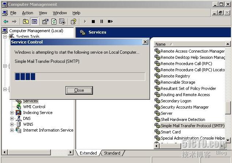The width and height of the screenshot is (232, 163).
Task: Click the menu bar console icon
Action: click(x=5, y=13)
